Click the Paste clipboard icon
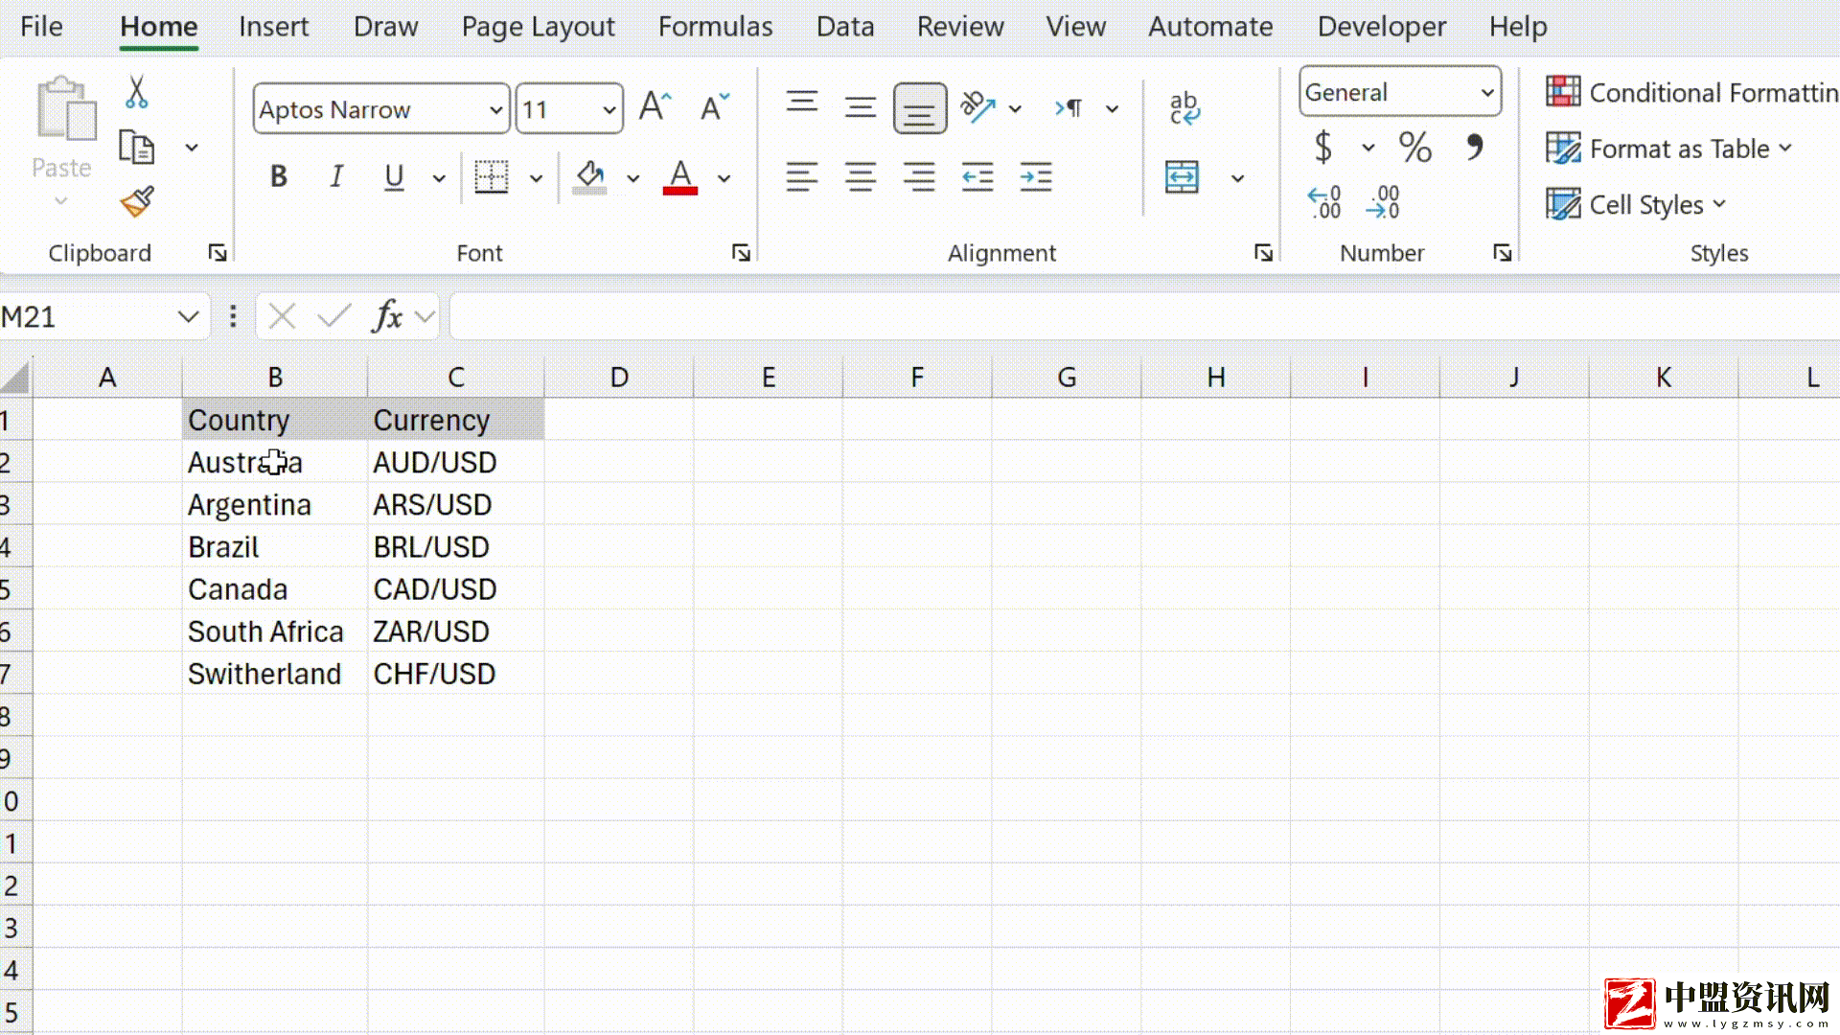This screenshot has width=1840, height=1035. pos(65,108)
